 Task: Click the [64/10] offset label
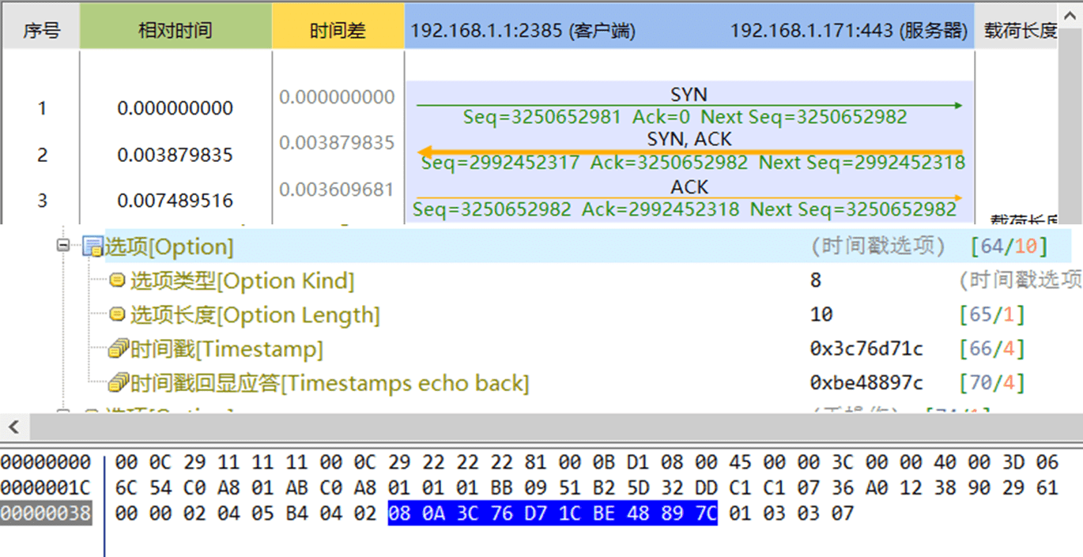(x=1009, y=247)
